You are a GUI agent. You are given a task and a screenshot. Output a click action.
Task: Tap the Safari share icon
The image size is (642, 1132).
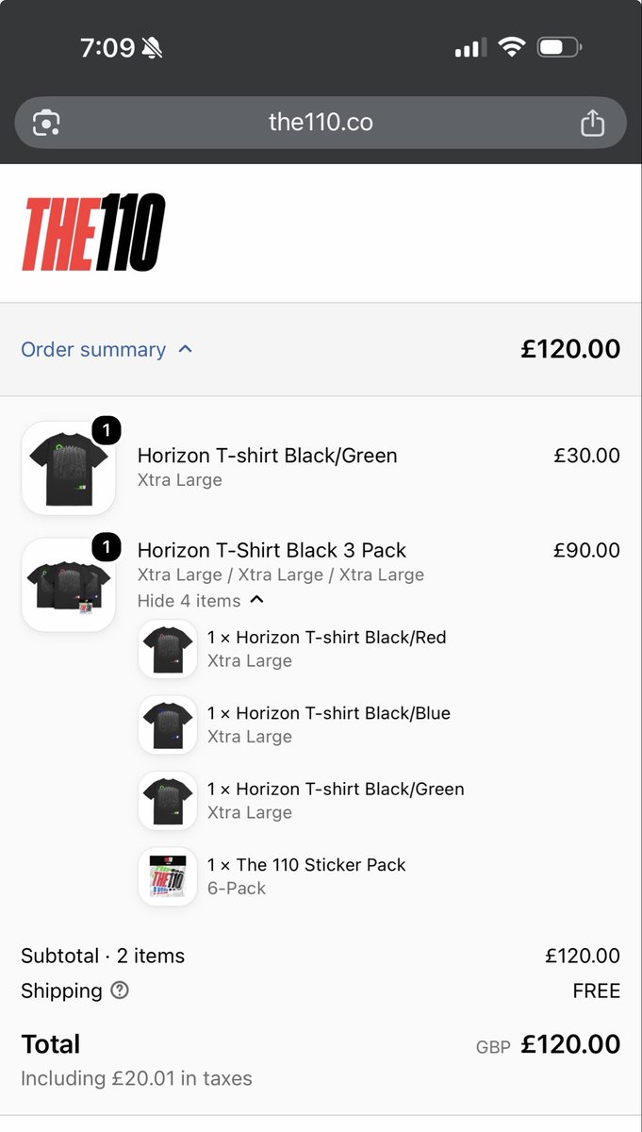[592, 123]
